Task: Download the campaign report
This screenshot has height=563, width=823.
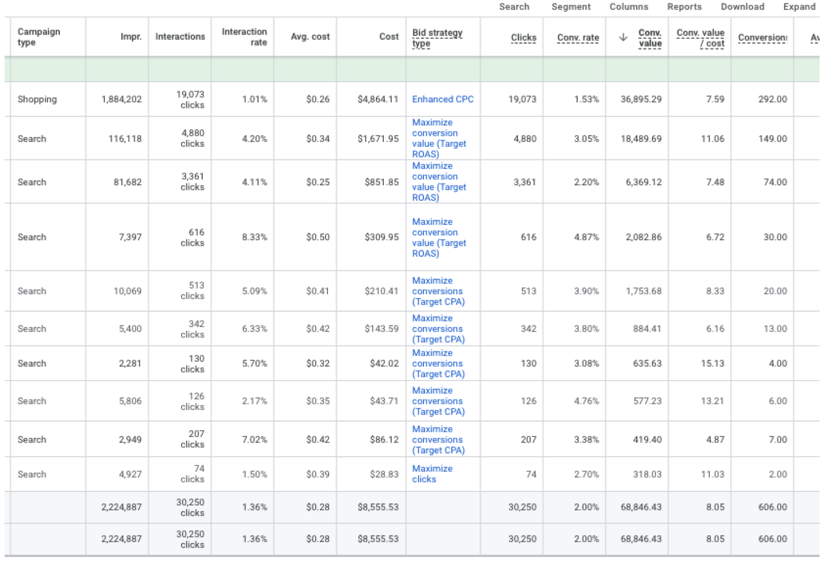Action: (742, 7)
